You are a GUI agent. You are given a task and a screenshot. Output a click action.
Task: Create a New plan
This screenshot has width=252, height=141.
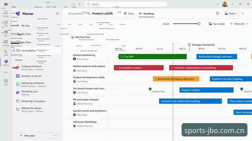(x=34, y=136)
